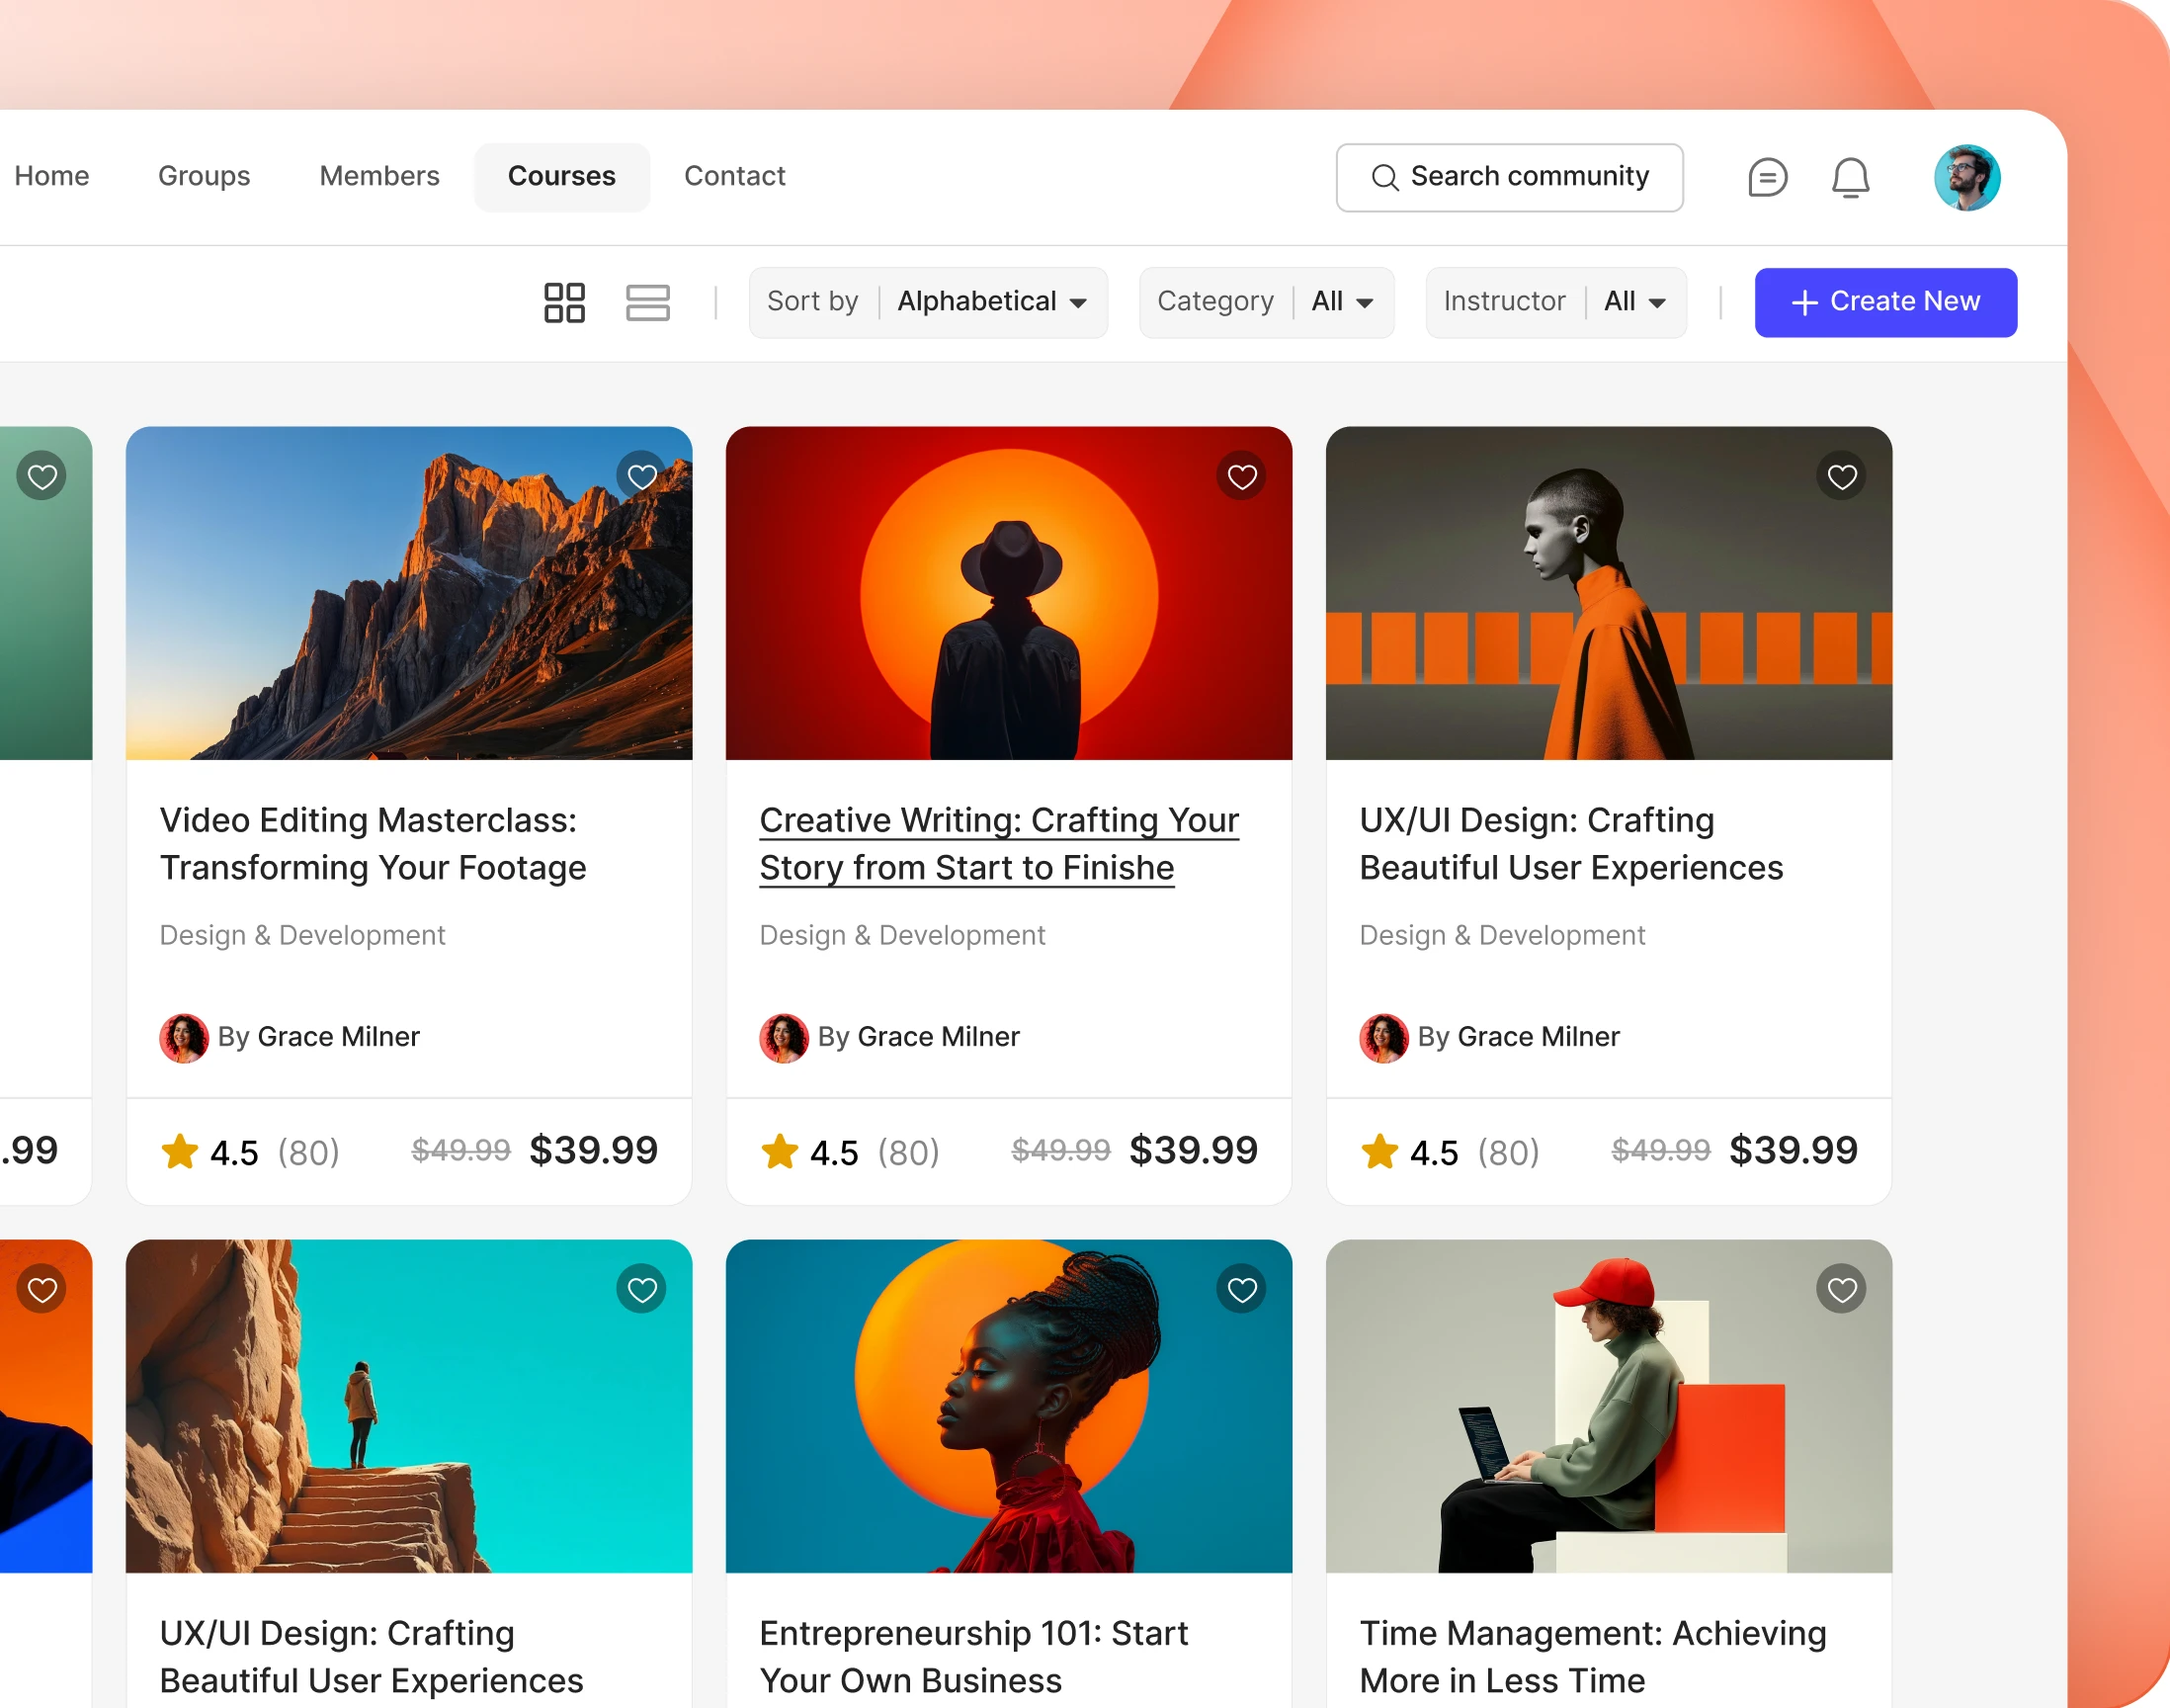Favorite the UX/UI Design course with the rock-stairs thumbnail
Screen dimensions: 2170x1708
(641, 1290)
